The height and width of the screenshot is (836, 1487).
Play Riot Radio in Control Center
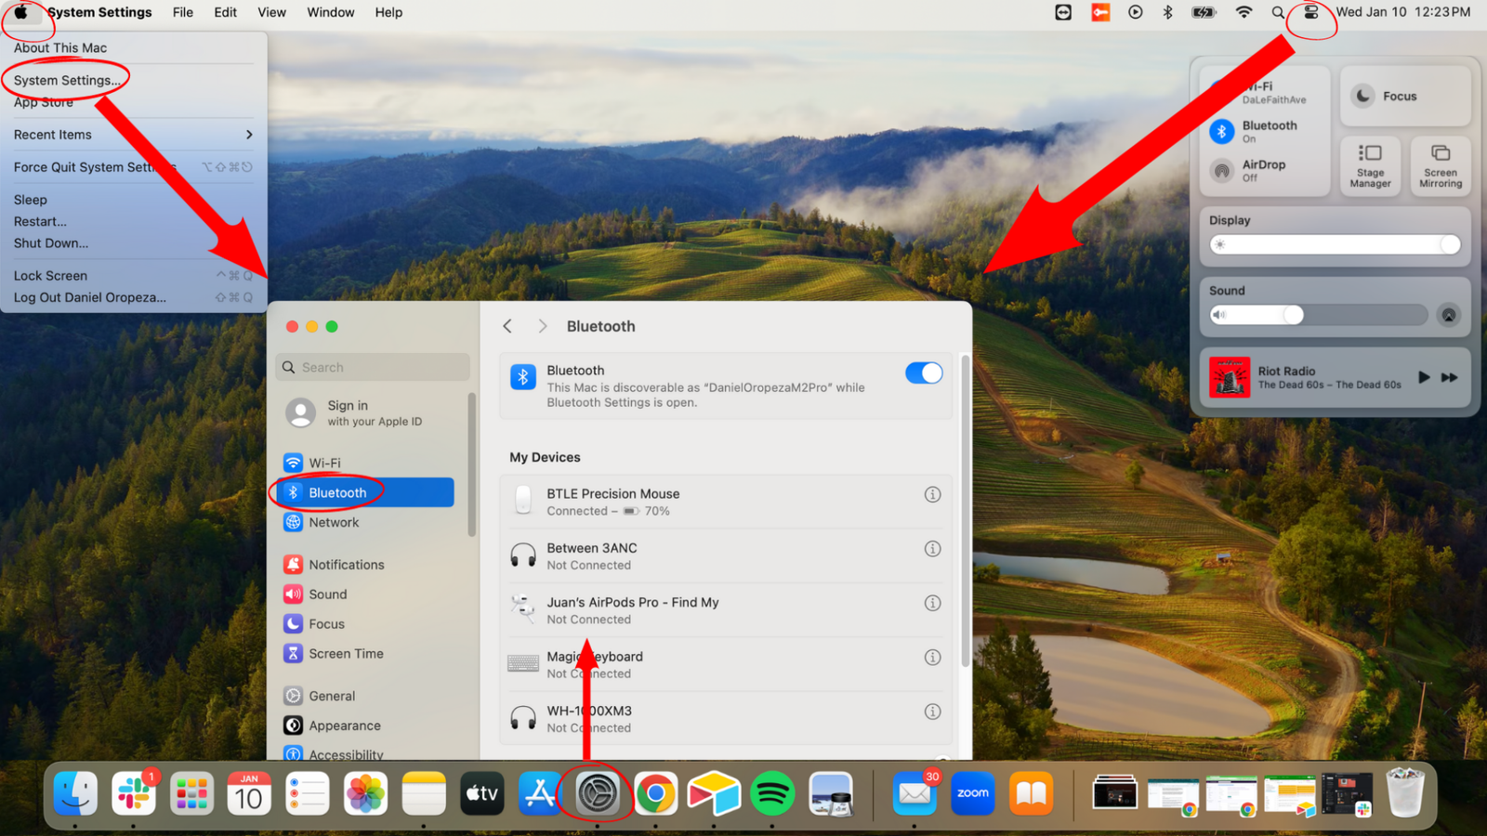coord(1424,377)
